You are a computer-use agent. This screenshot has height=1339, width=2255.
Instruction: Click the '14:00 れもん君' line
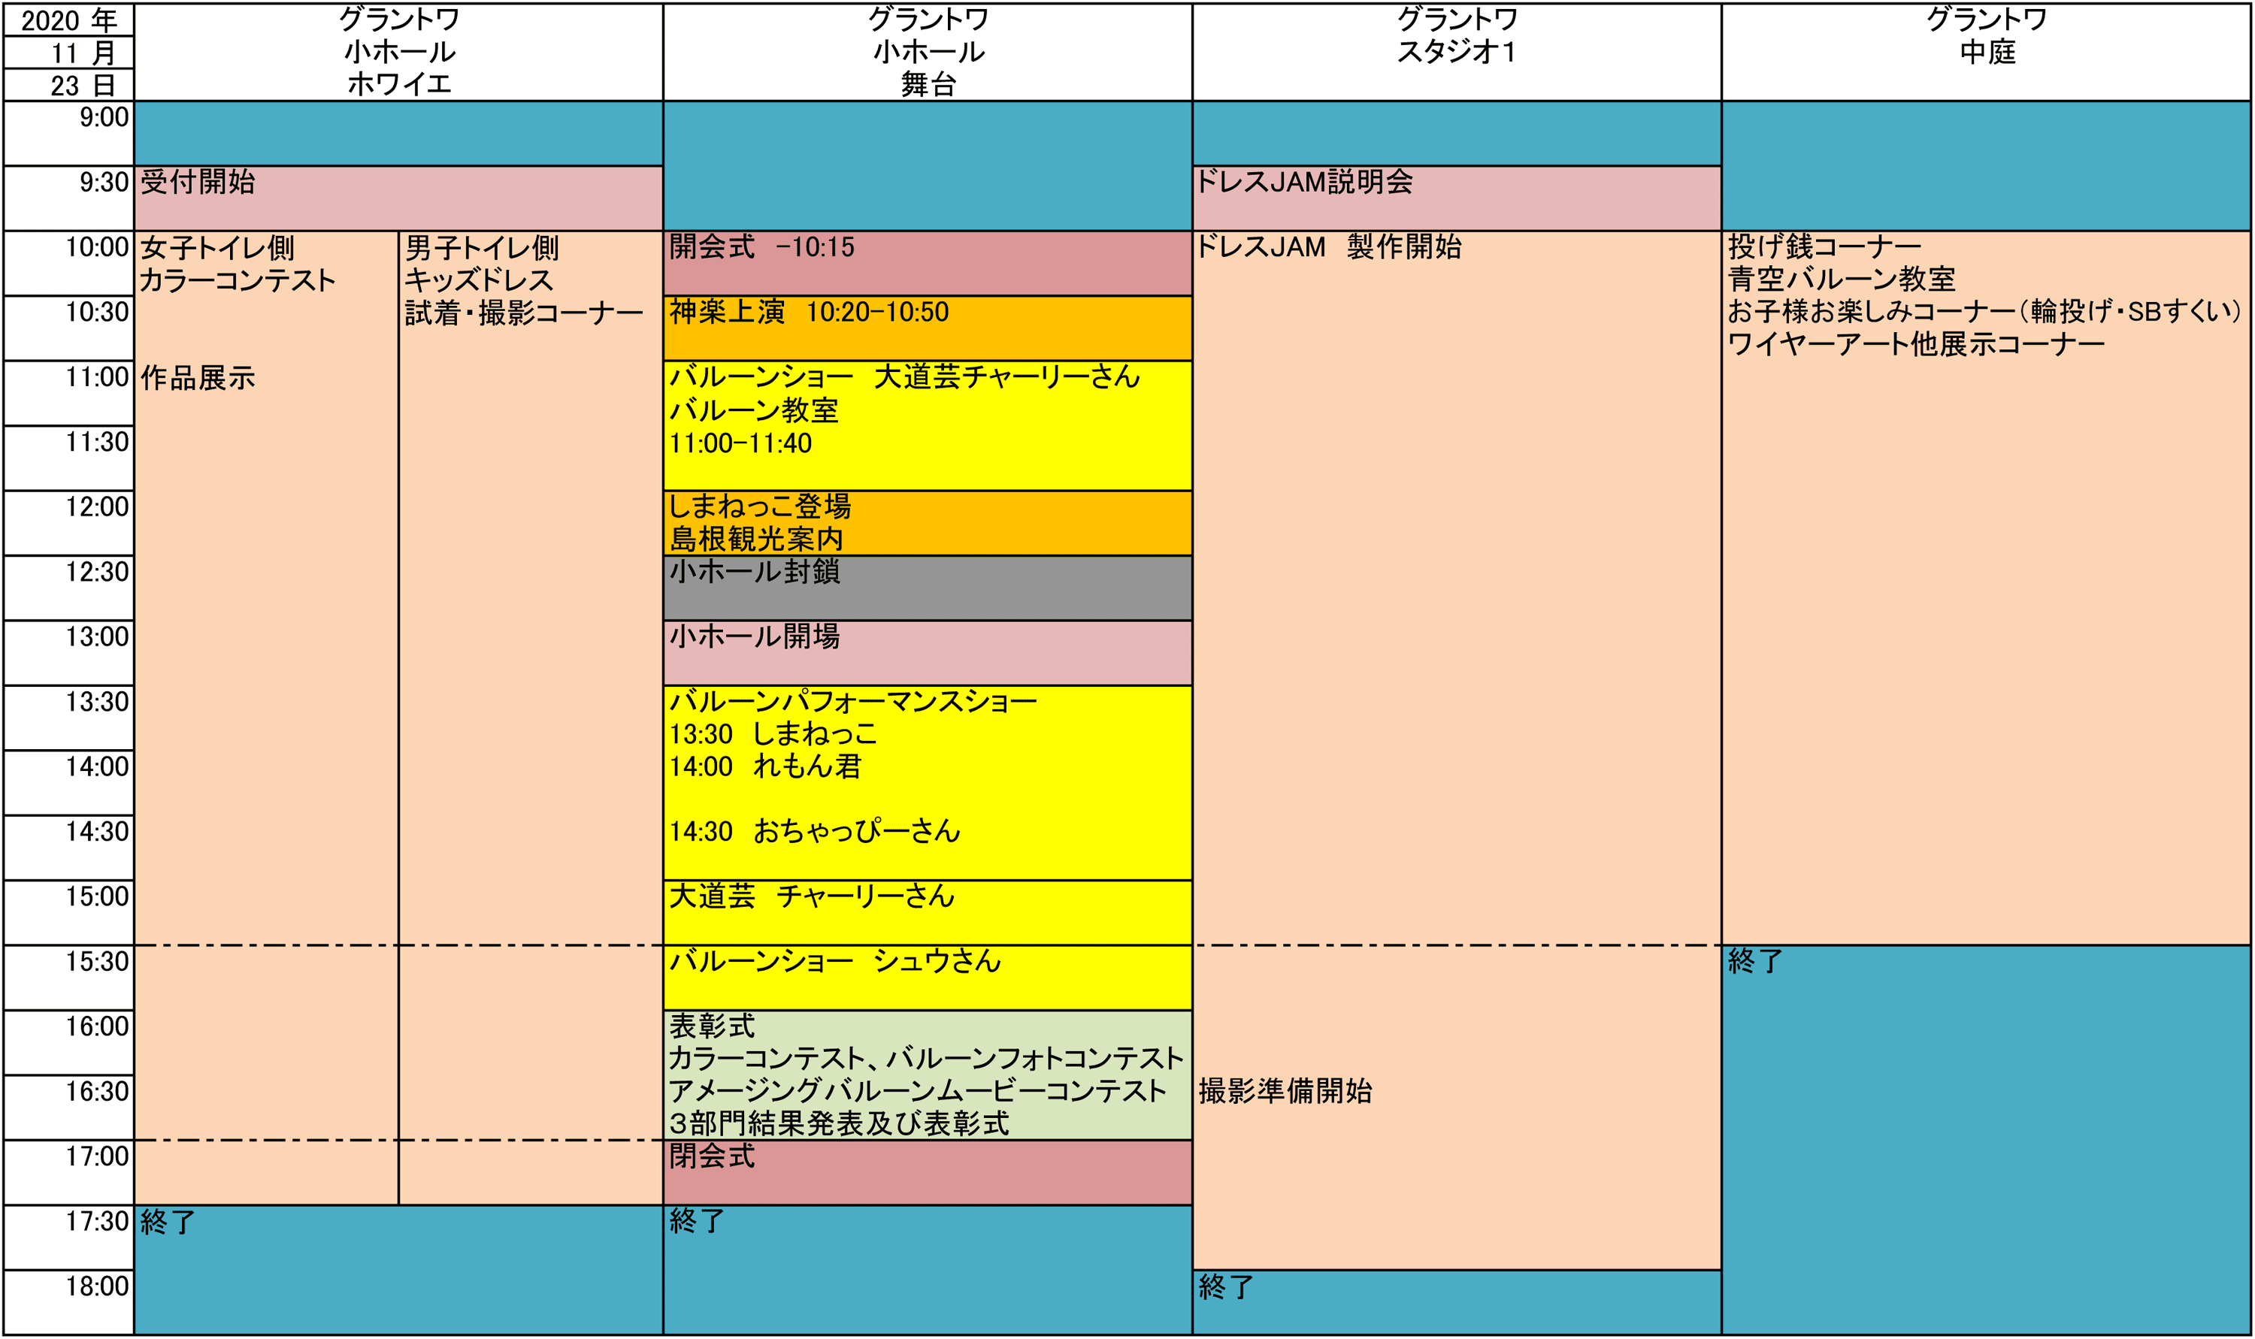pyautogui.click(x=766, y=766)
